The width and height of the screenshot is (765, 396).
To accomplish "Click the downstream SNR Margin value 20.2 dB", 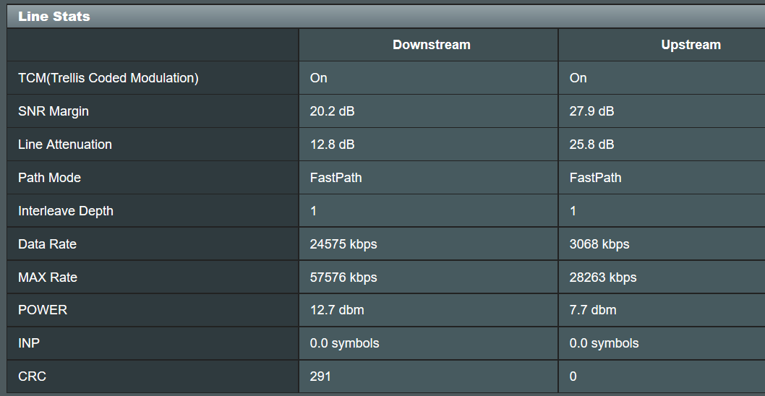I will tap(333, 111).
